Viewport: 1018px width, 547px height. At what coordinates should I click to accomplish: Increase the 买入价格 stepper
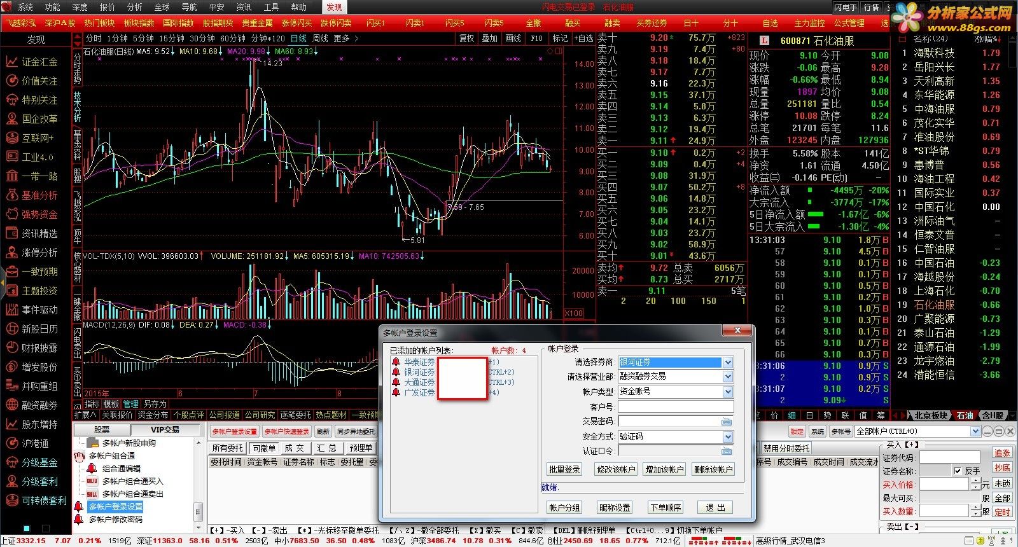coord(975,481)
